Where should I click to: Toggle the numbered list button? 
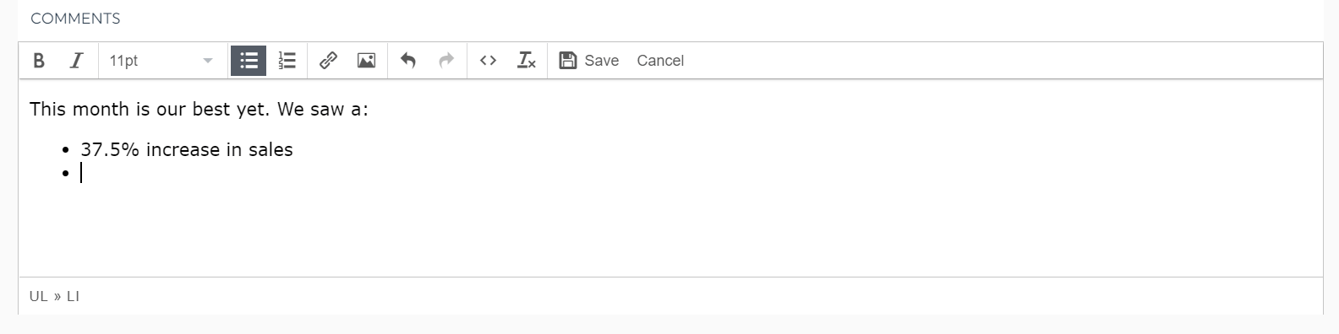point(287,61)
